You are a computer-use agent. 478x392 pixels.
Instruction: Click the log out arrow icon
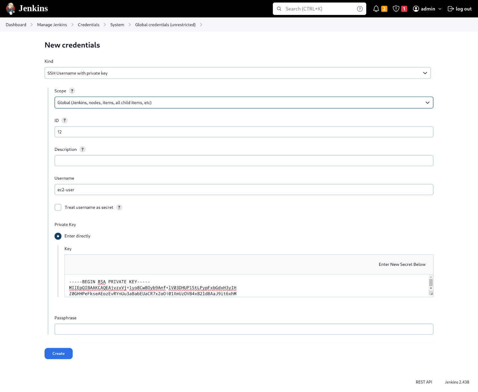coord(450,9)
